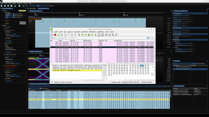Collapse the Timebase tree node

pyautogui.click(x=4, y=12)
